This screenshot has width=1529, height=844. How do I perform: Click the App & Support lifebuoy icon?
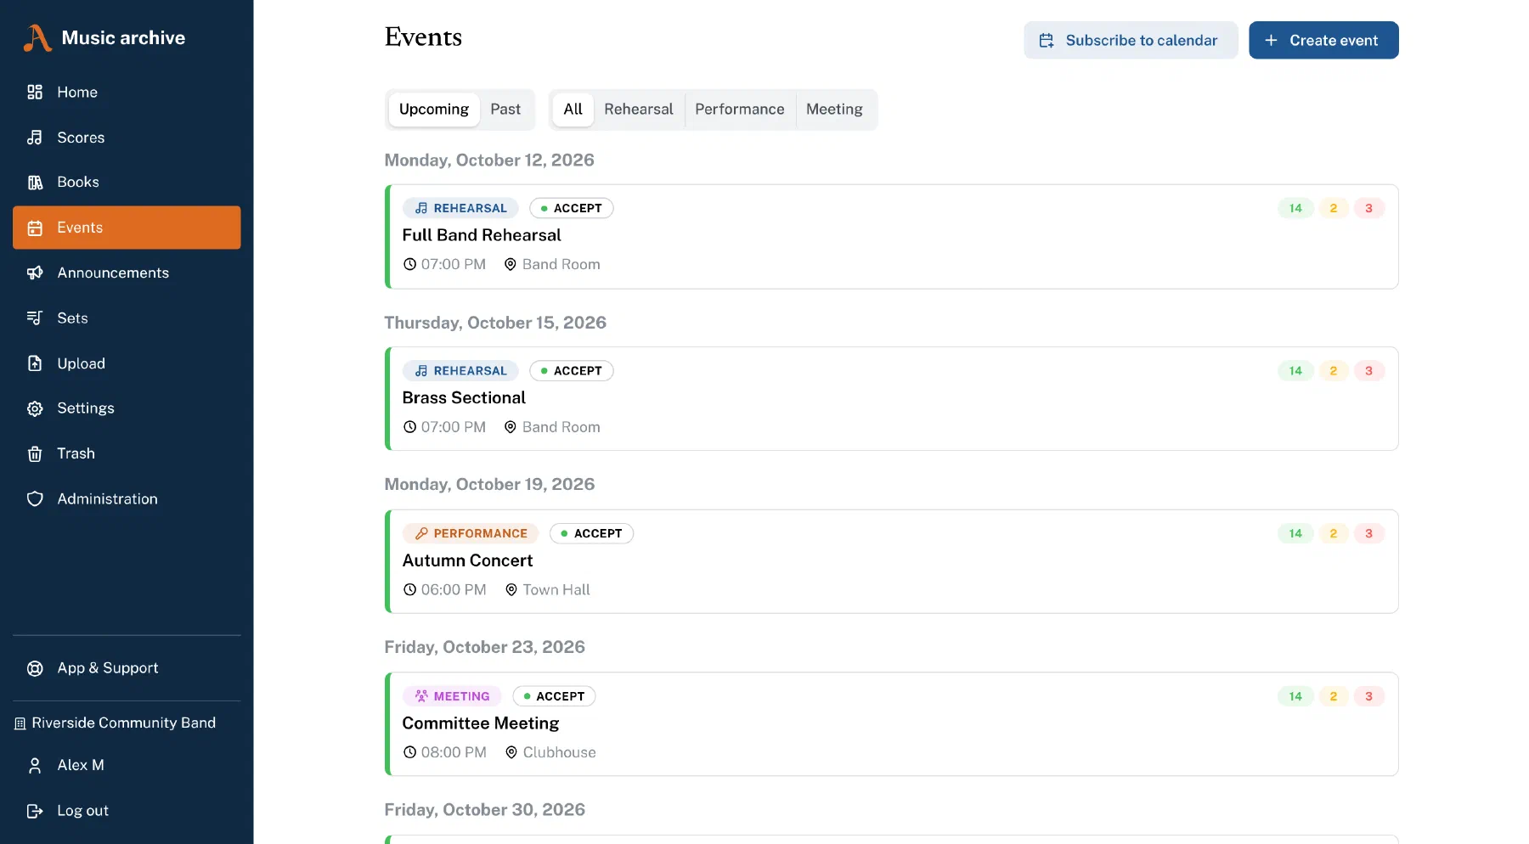[x=35, y=668]
